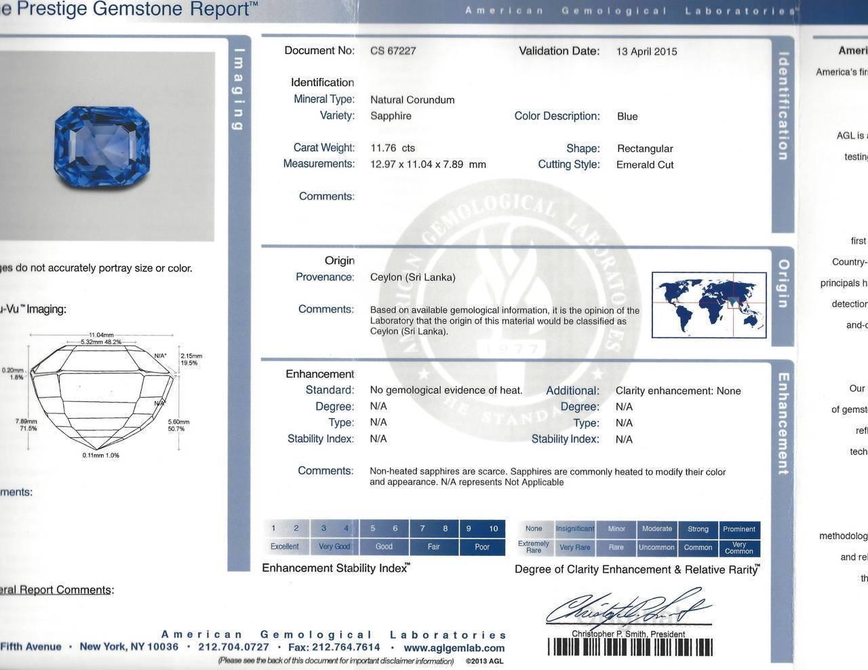Click the 'New York, NY 10036' address

click(129, 647)
